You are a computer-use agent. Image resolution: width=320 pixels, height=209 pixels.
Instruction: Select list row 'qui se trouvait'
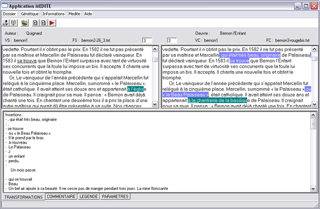(x=20, y=179)
